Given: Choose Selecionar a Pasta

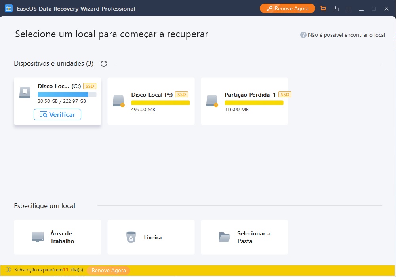Looking at the screenshot, I should coord(244,237).
